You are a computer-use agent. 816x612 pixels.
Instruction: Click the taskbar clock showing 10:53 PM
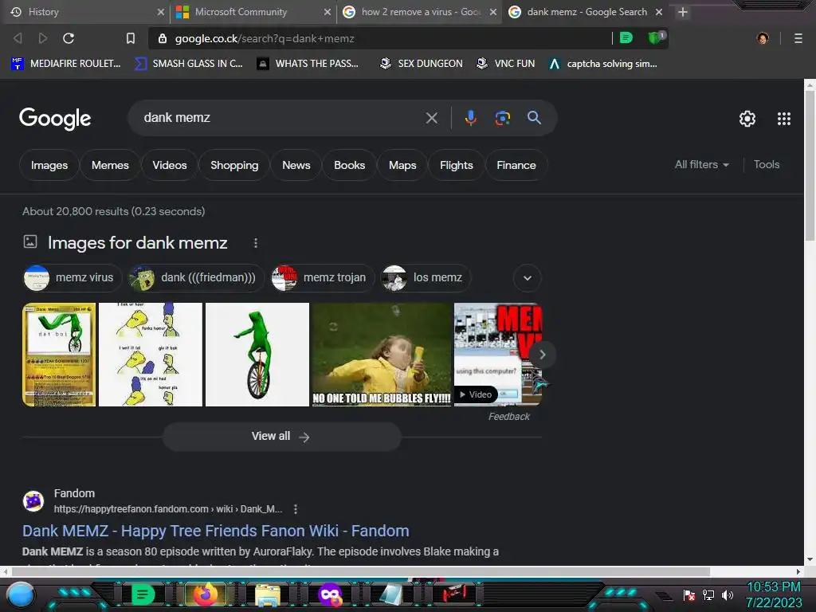tap(774, 594)
